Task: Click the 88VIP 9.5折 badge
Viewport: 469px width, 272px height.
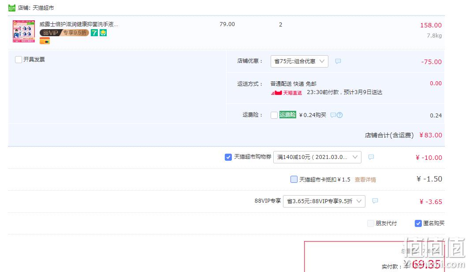Action: pos(64,33)
